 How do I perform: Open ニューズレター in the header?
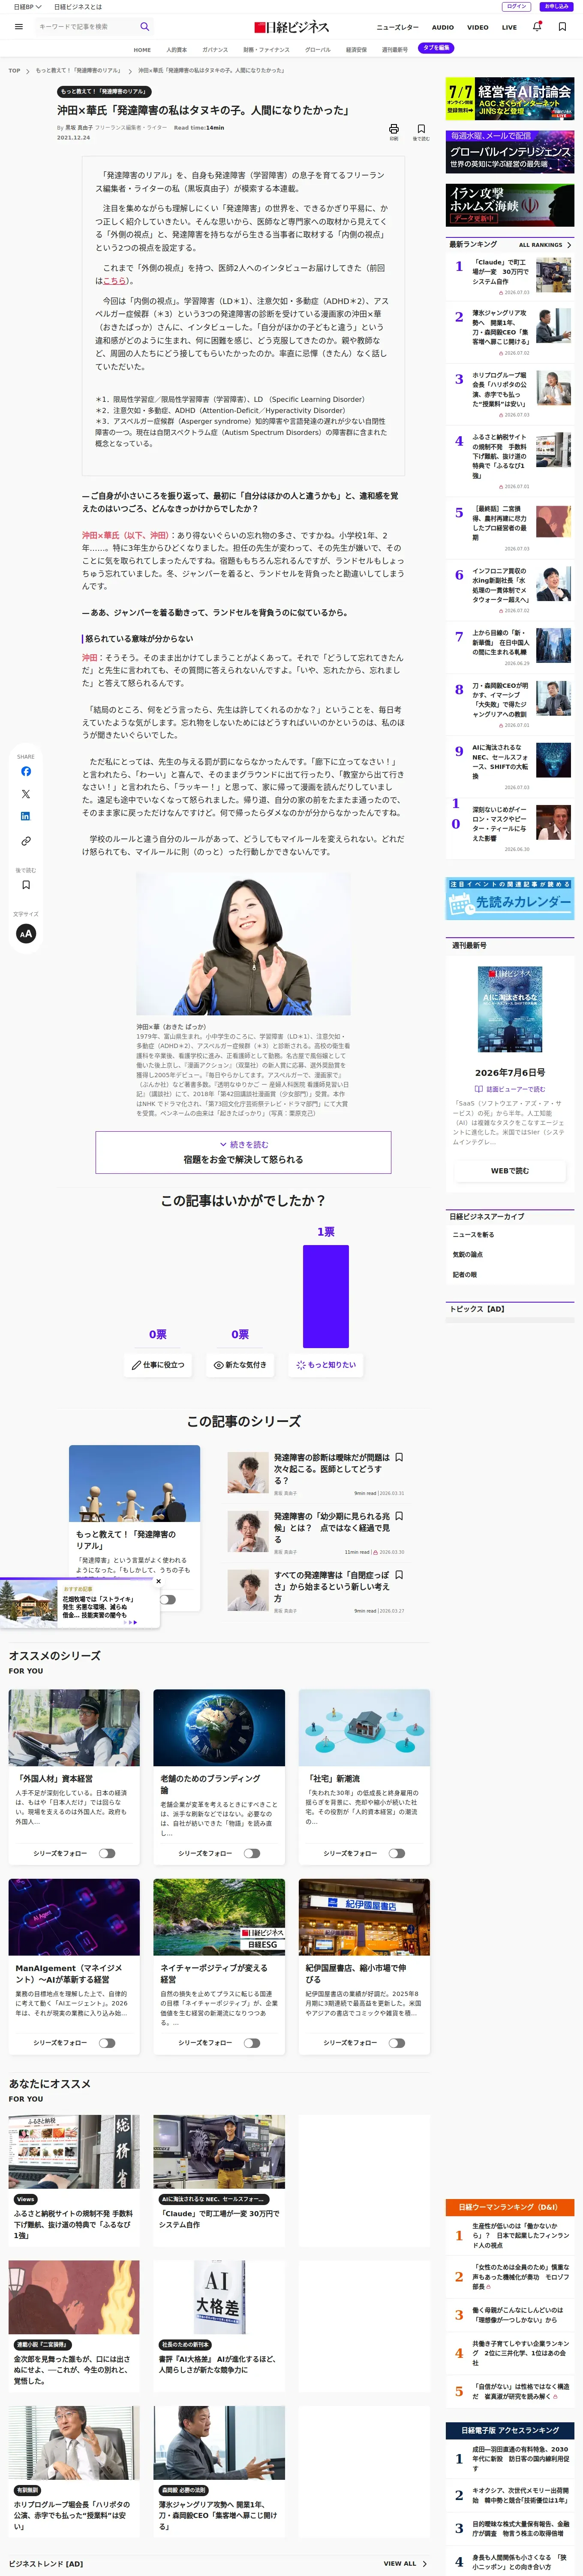click(x=397, y=27)
